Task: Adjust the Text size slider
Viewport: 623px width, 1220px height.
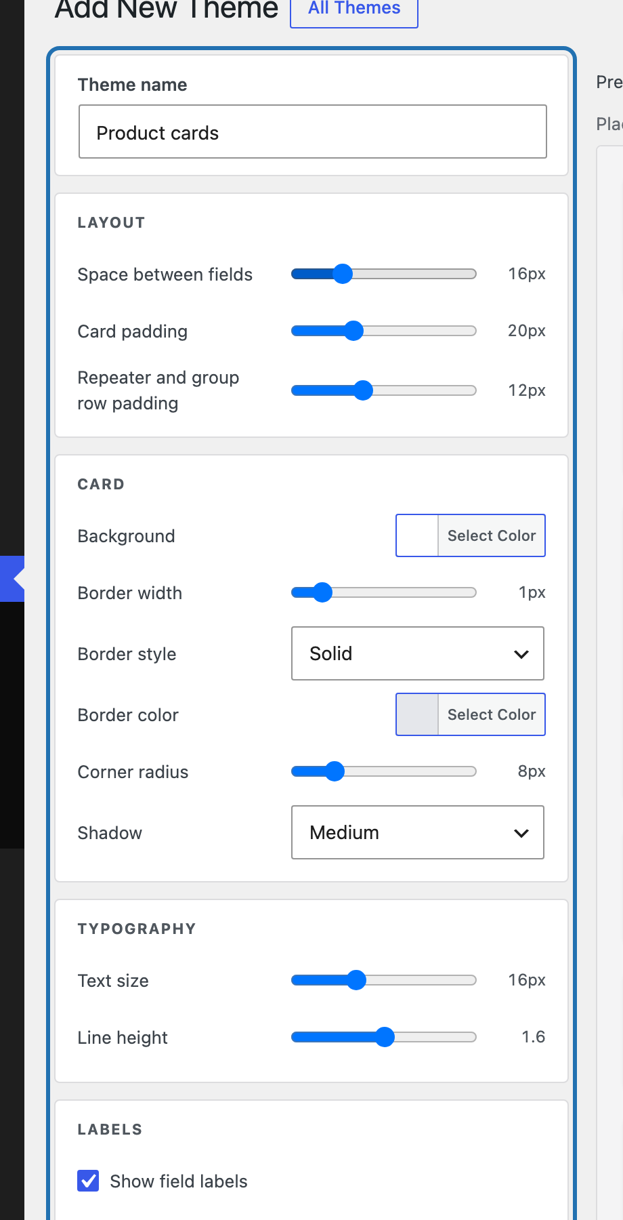Action: 384,980
